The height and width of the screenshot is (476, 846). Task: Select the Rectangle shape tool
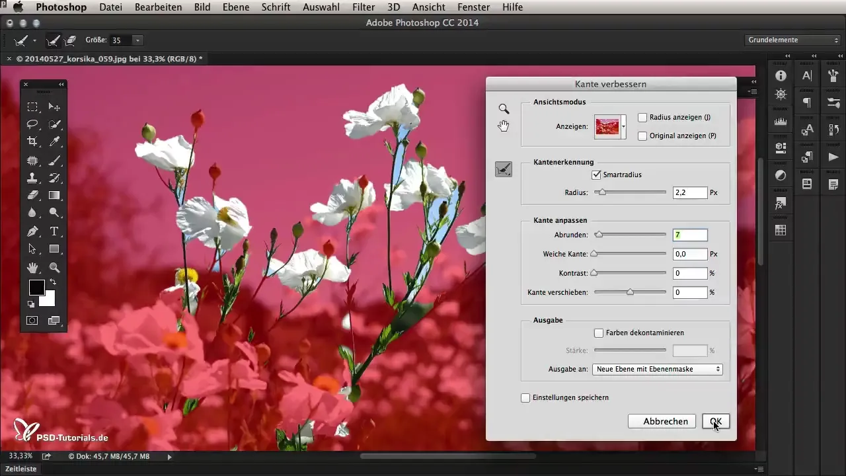tap(55, 249)
